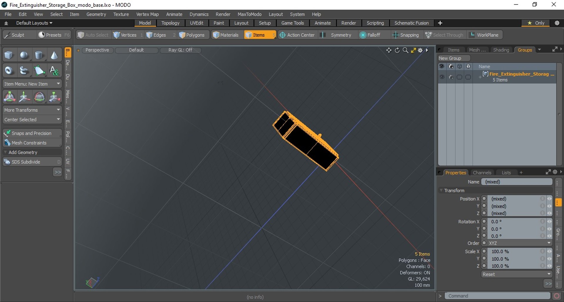The width and height of the screenshot is (564, 302).
Task: Activate the Transform tool icon
Action: [9, 97]
